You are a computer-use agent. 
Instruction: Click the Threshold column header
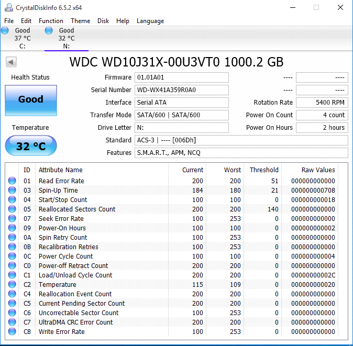pos(264,170)
